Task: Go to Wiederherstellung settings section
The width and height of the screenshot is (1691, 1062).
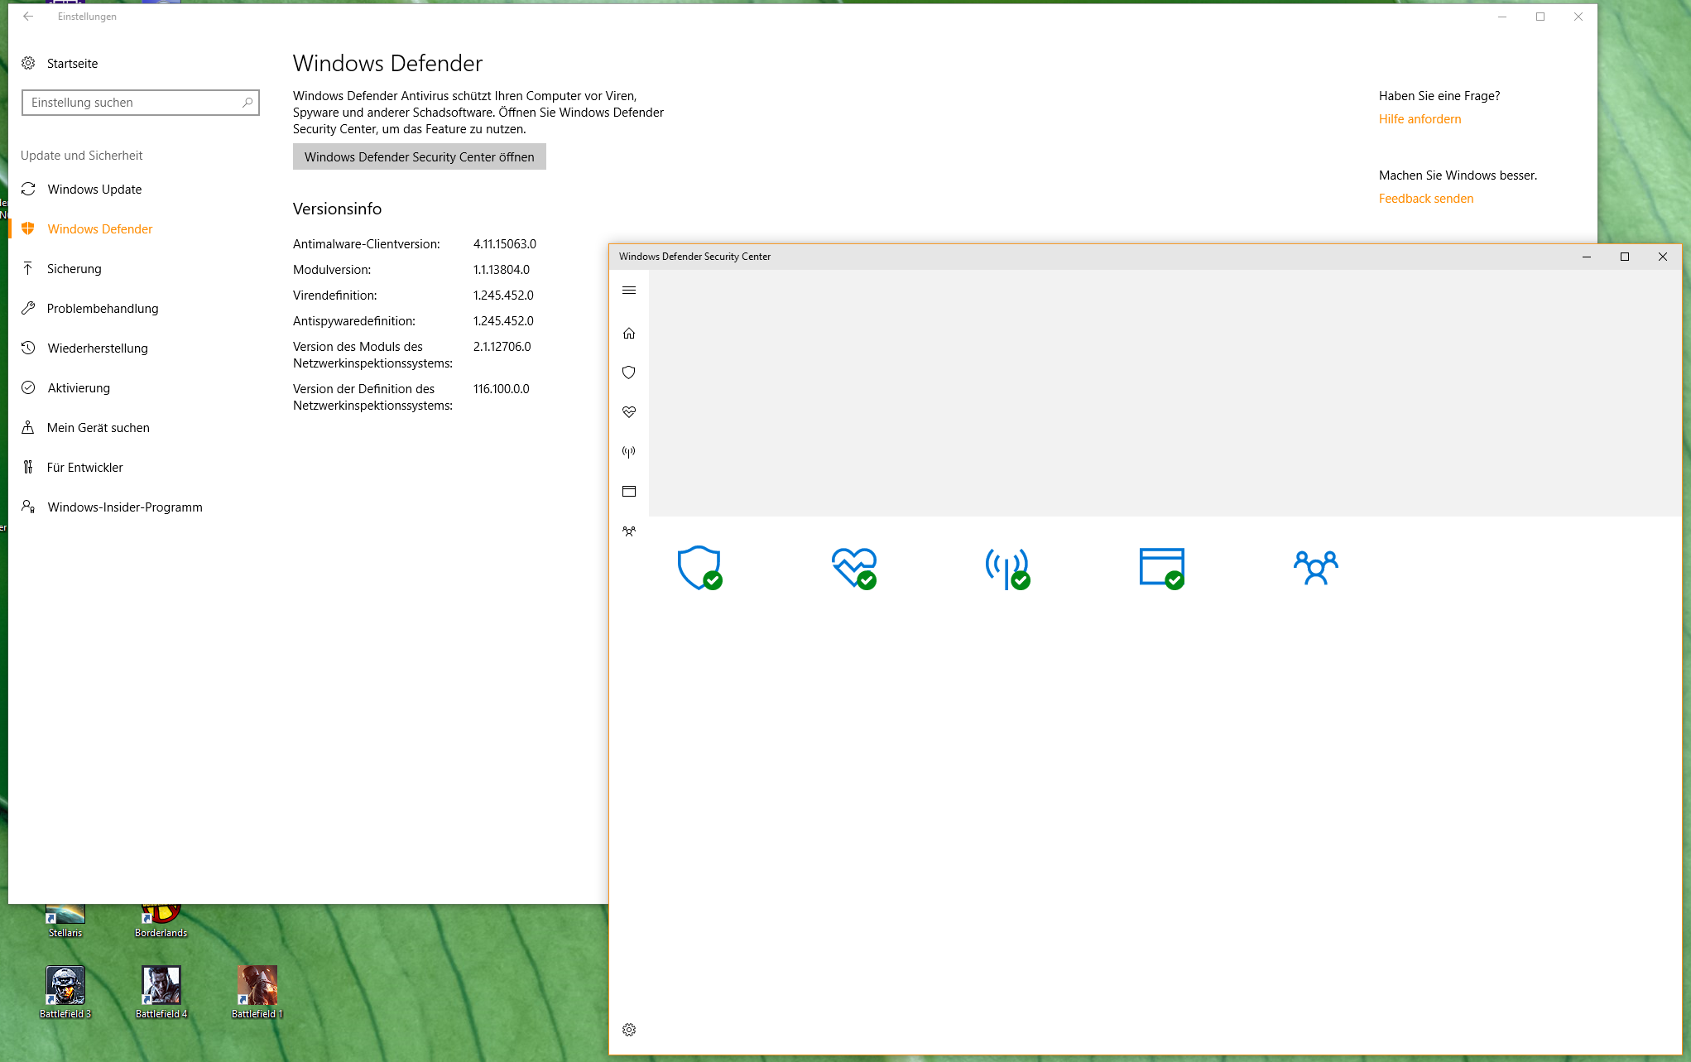Action: pos(98,348)
